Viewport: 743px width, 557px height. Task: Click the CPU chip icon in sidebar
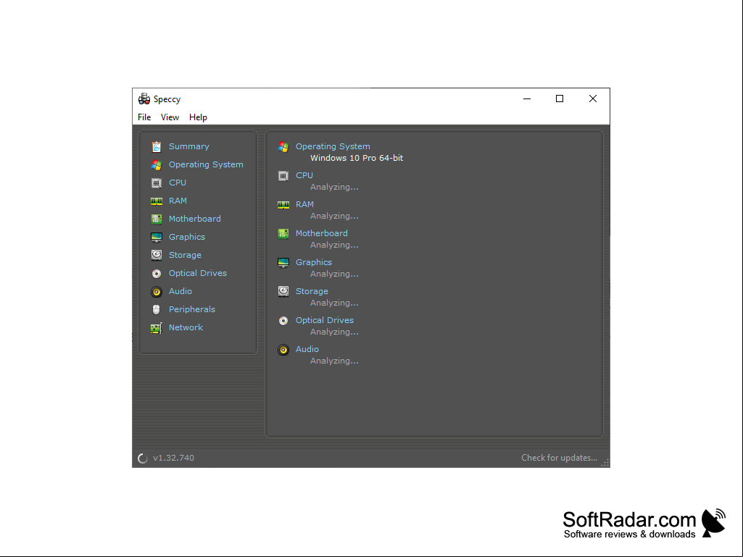pyautogui.click(x=157, y=183)
